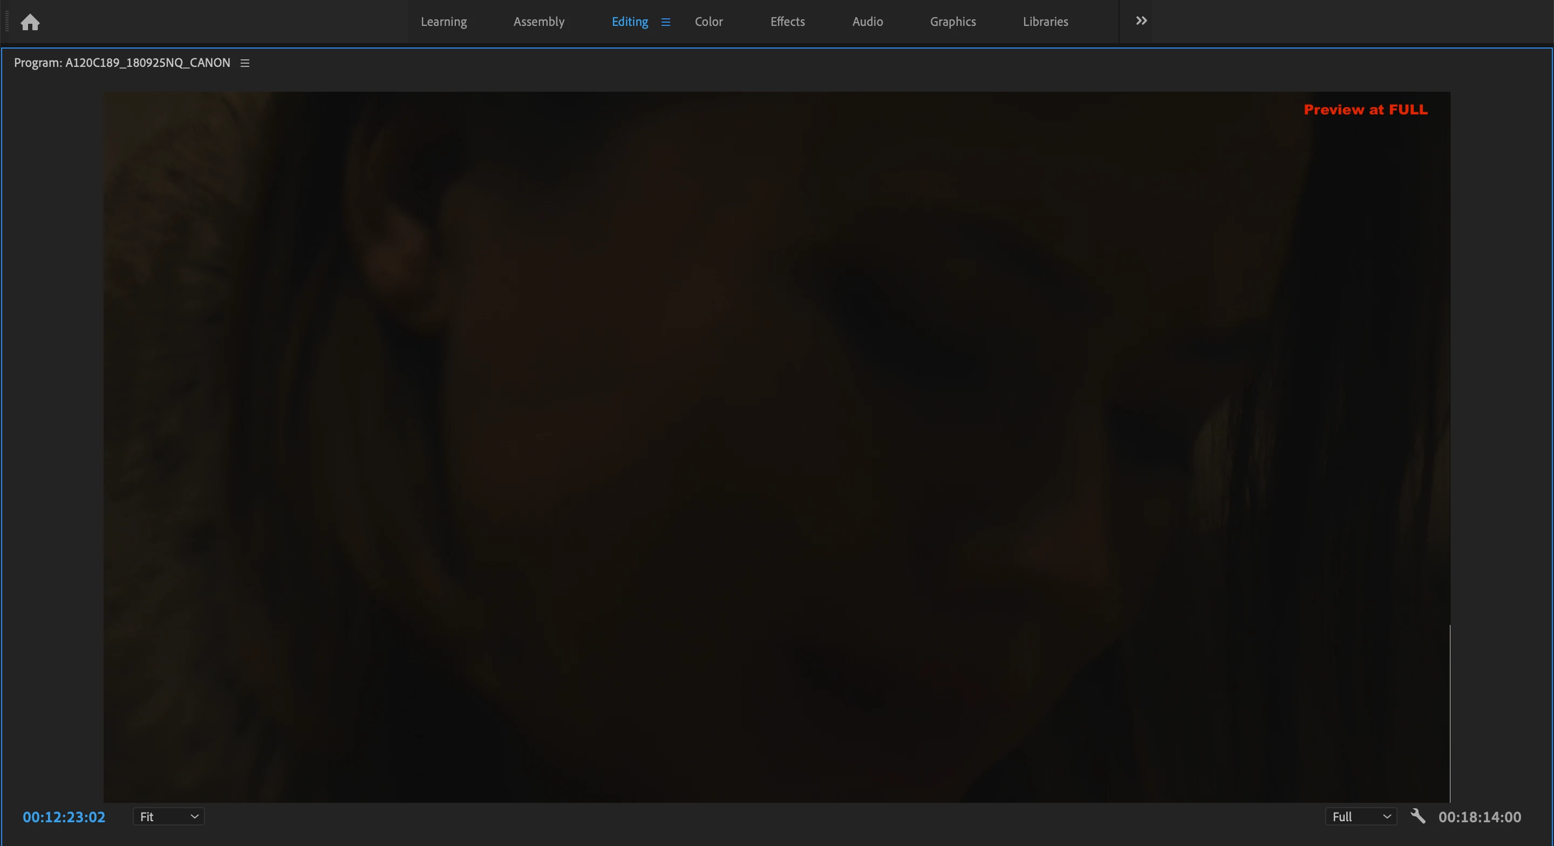
Task: Switch to the Color workspace
Action: tap(708, 22)
